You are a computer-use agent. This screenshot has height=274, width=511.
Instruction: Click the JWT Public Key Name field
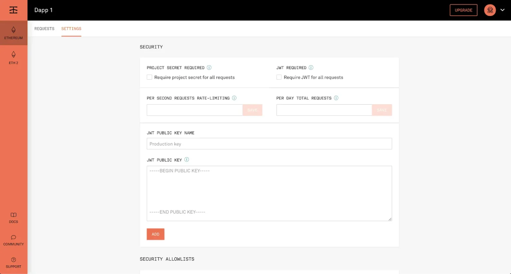[269, 144]
